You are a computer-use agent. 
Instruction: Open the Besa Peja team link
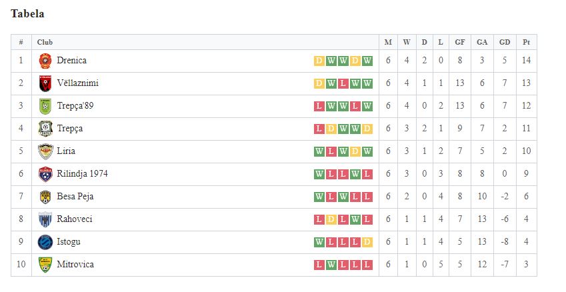tap(75, 197)
